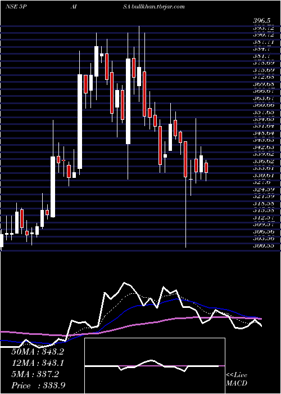The width and height of the screenshot is (281, 394).
Task: Click the 'Price : 333.9' readout
Action: tap(38, 386)
